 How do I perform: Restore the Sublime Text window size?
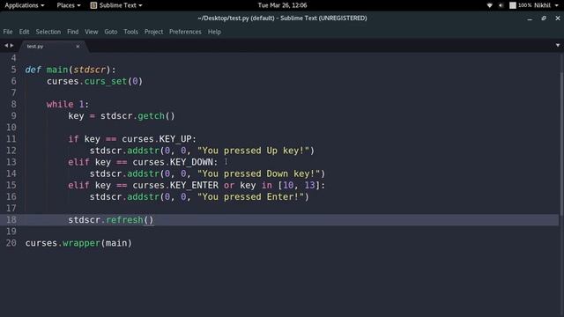point(544,18)
